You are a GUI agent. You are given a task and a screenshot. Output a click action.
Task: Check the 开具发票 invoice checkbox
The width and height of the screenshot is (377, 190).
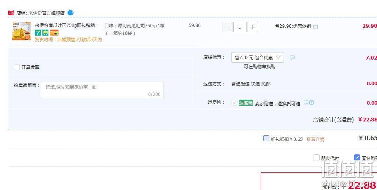[17, 67]
